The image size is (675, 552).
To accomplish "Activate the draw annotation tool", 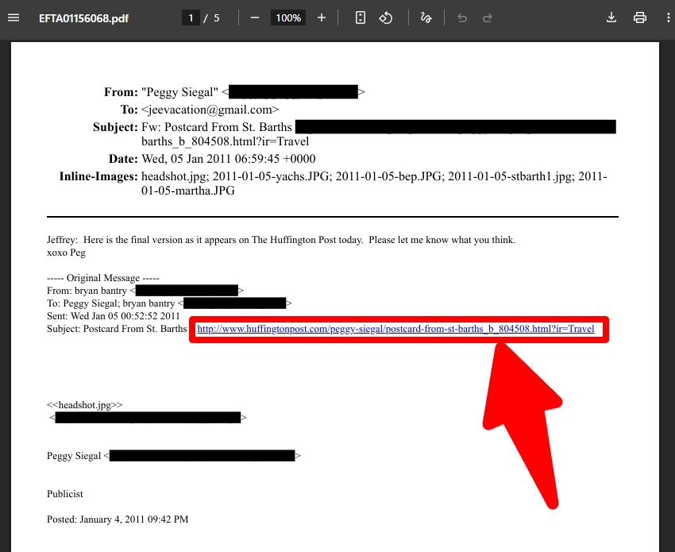I will [x=426, y=17].
